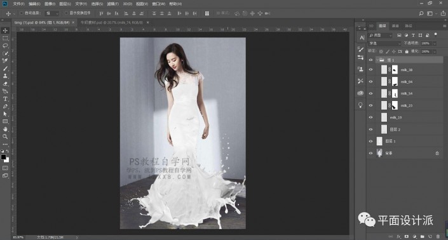Image resolution: width=448 pixels, height=240 pixels.
Task: Select the Lasso tool
Action: pos(5,46)
